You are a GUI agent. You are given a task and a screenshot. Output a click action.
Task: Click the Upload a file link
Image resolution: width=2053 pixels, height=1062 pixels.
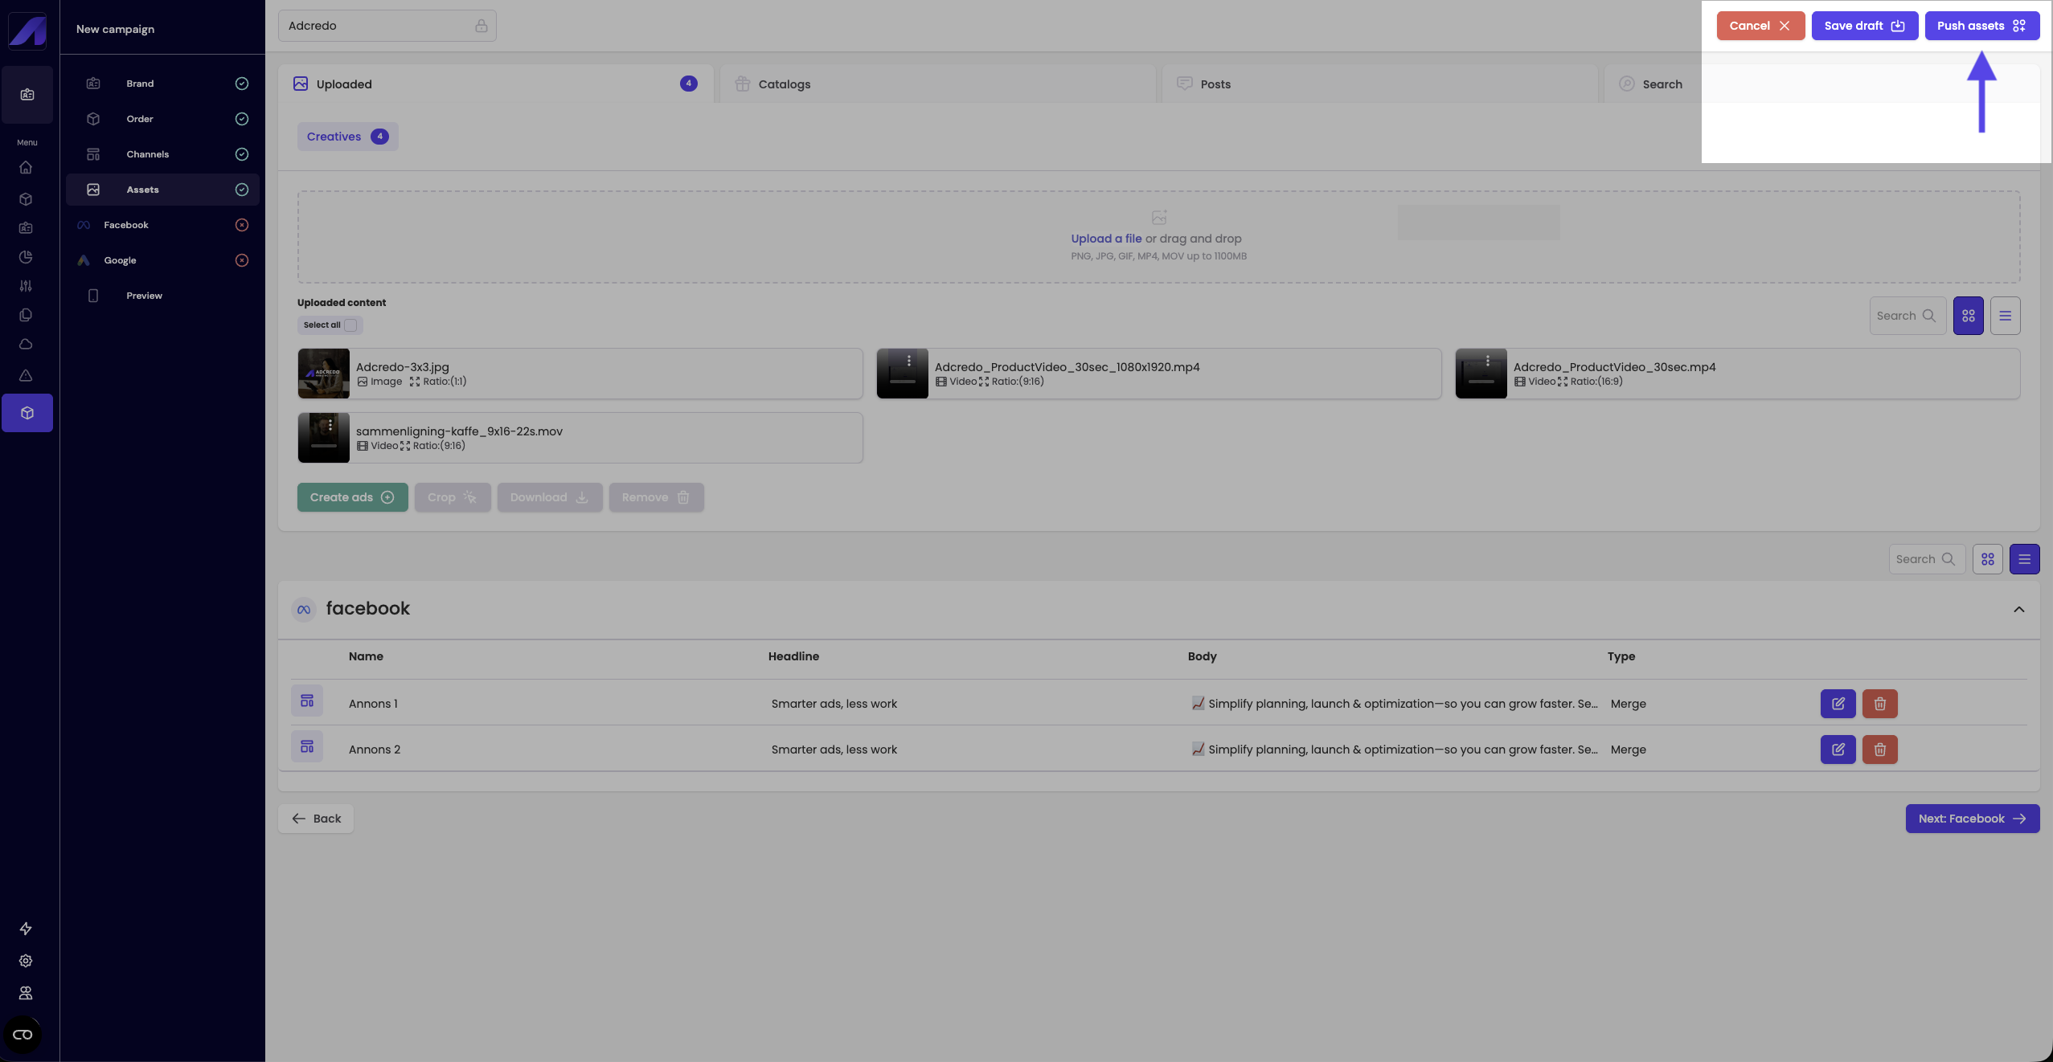[x=1106, y=239]
